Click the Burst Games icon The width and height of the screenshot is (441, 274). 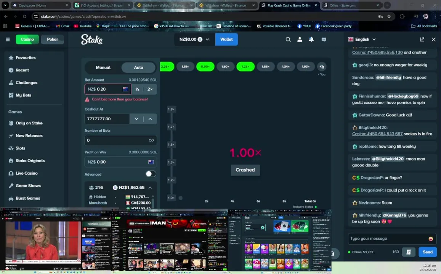coord(11,199)
